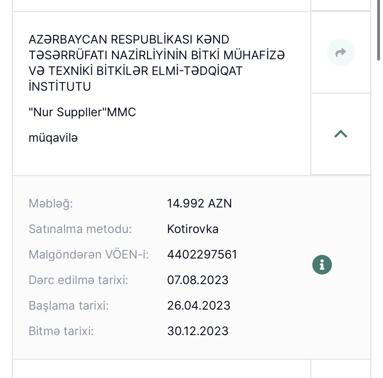383x378 pixels.
Task: Click the "Məbləğ:" field label
Action: (51, 204)
